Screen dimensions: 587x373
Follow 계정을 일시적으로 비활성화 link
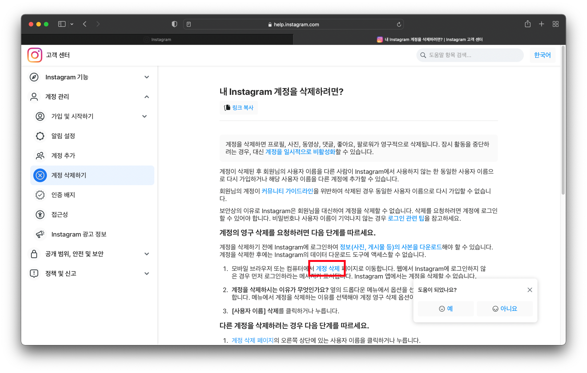[x=300, y=152]
